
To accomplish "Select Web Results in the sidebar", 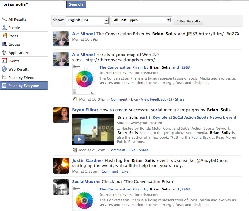I will [x=24, y=69].
